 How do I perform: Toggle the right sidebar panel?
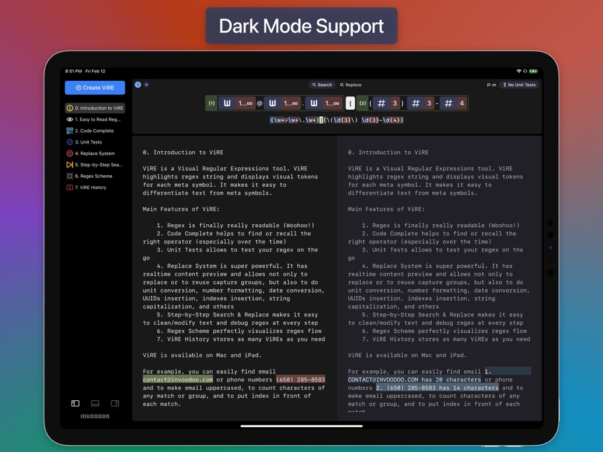[x=115, y=403]
